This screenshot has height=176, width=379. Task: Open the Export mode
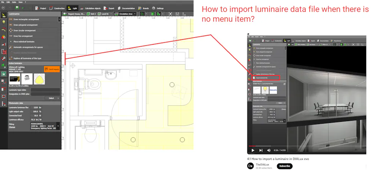tap(109, 8)
